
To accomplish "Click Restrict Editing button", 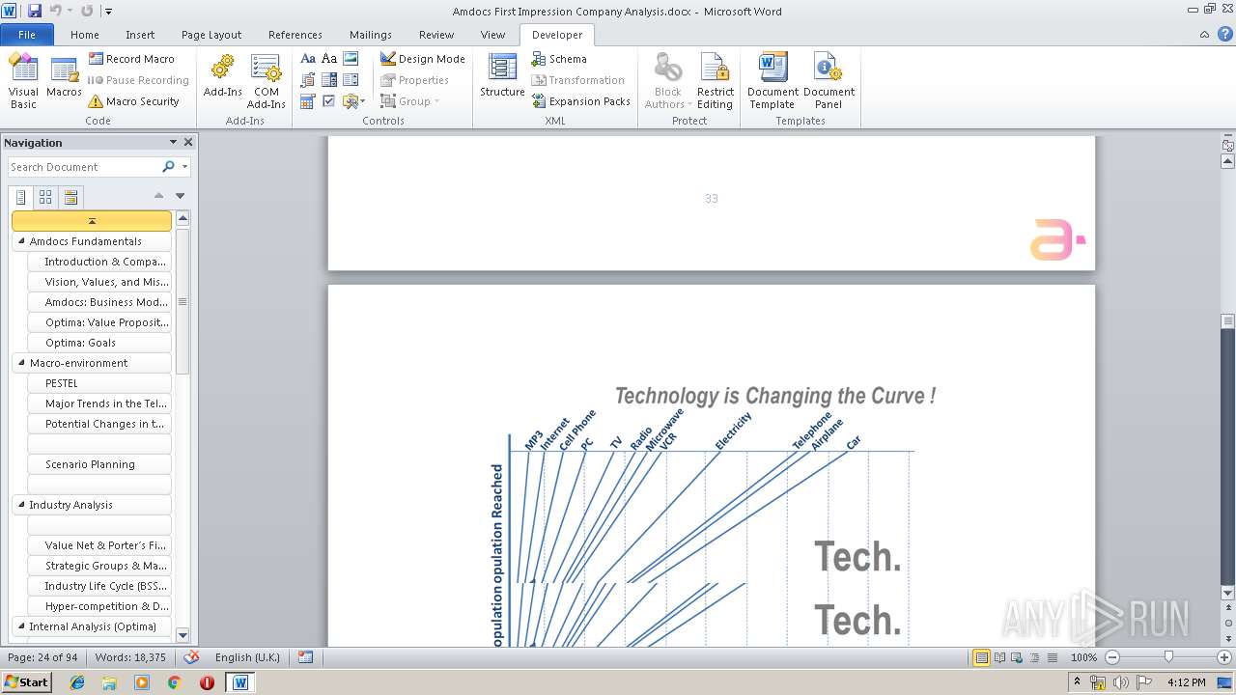I will click(715, 81).
